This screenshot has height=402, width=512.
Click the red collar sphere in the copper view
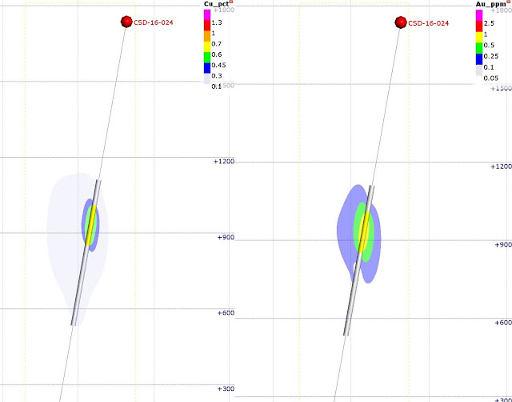coord(126,22)
